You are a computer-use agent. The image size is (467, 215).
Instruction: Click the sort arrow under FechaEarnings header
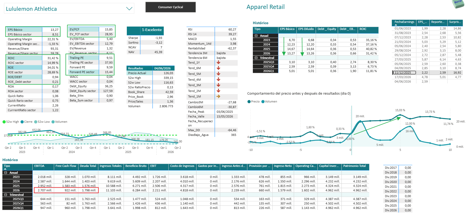pyautogui.click(x=396, y=24)
